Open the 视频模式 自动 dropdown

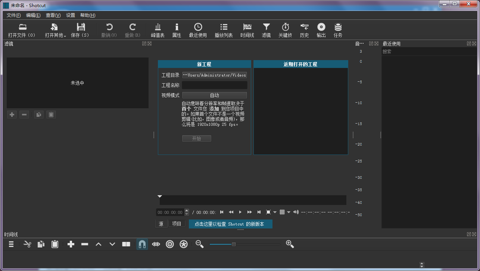214,95
